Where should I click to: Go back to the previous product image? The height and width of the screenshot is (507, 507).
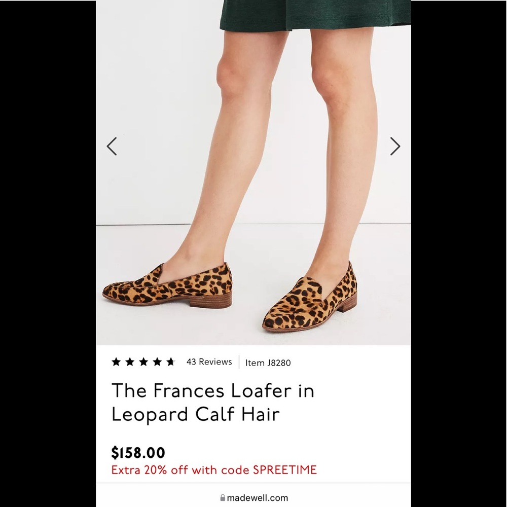pos(112,146)
